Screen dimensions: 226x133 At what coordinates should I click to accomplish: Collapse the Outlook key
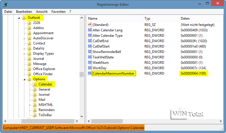point(19,18)
